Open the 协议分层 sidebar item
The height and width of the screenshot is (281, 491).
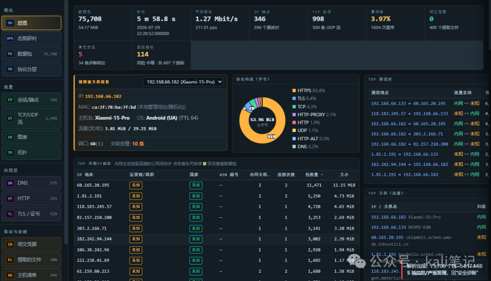[31, 69]
